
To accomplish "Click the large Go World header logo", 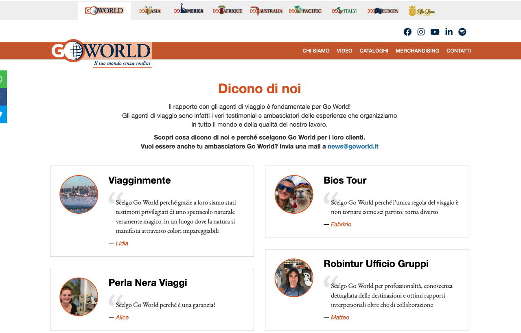I will 101,52.
